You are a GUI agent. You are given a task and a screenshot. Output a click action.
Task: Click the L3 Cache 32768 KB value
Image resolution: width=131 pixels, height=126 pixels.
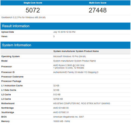click(58, 99)
